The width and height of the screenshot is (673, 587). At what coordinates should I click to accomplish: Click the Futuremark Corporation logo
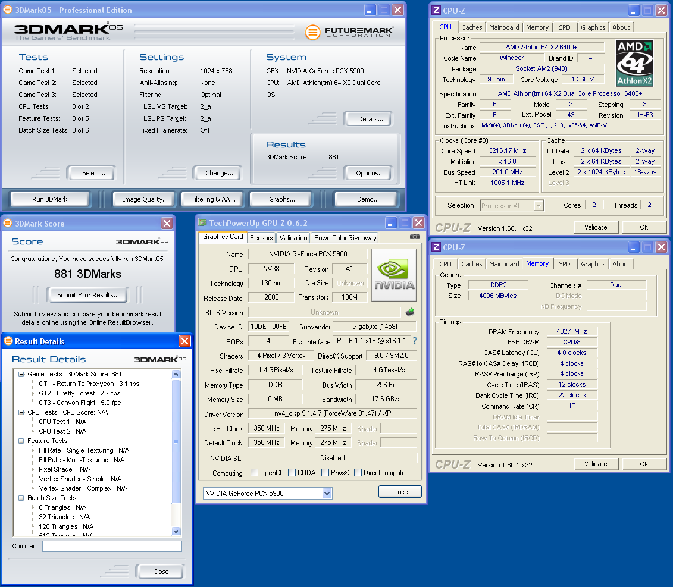click(349, 32)
